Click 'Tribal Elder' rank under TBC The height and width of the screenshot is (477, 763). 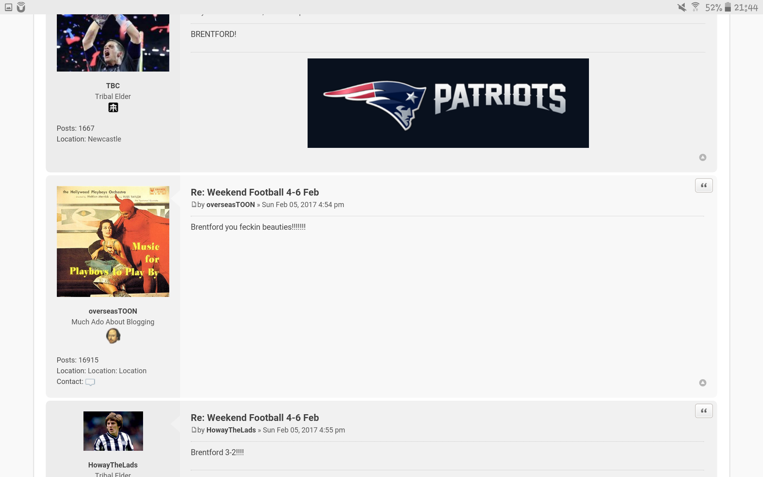coord(113,97)
